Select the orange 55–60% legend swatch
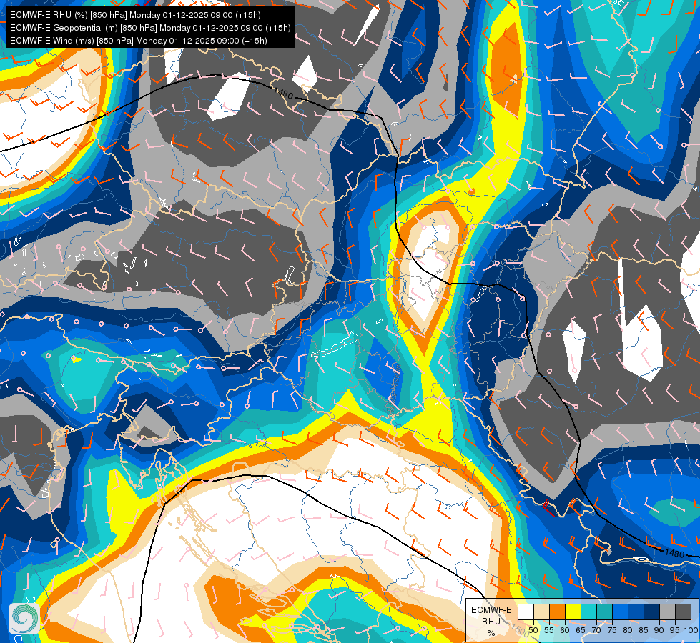Viewport: 700px width, 643px height. tap(557, 612)
